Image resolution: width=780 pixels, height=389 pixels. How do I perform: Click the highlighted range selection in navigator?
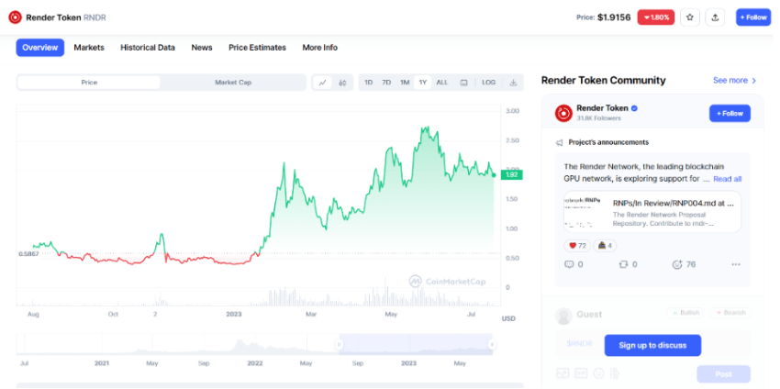click(x=416, y=344)
